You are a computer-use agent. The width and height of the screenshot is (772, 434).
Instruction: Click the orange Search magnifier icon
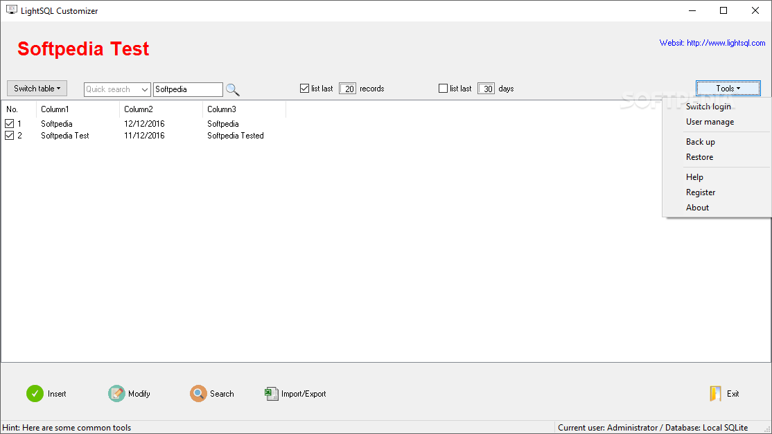tap(198, 393)
